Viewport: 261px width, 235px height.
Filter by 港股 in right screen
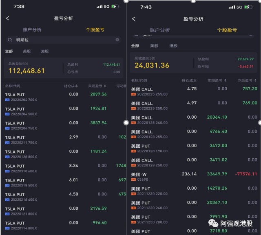point(173,46)
